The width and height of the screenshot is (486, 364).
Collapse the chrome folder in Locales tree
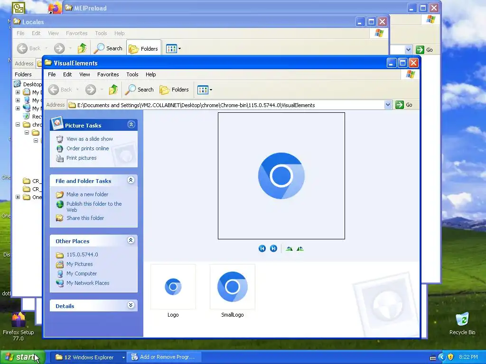point(18,125)
